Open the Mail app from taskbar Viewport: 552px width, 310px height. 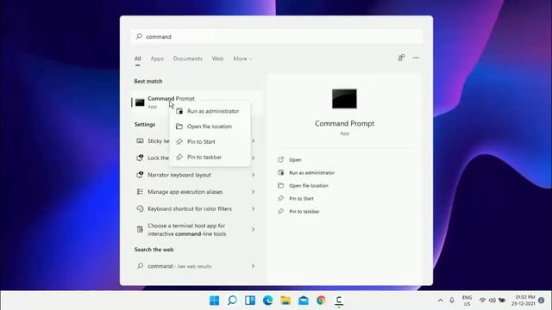pyautogui.click(x=304, y=301)
